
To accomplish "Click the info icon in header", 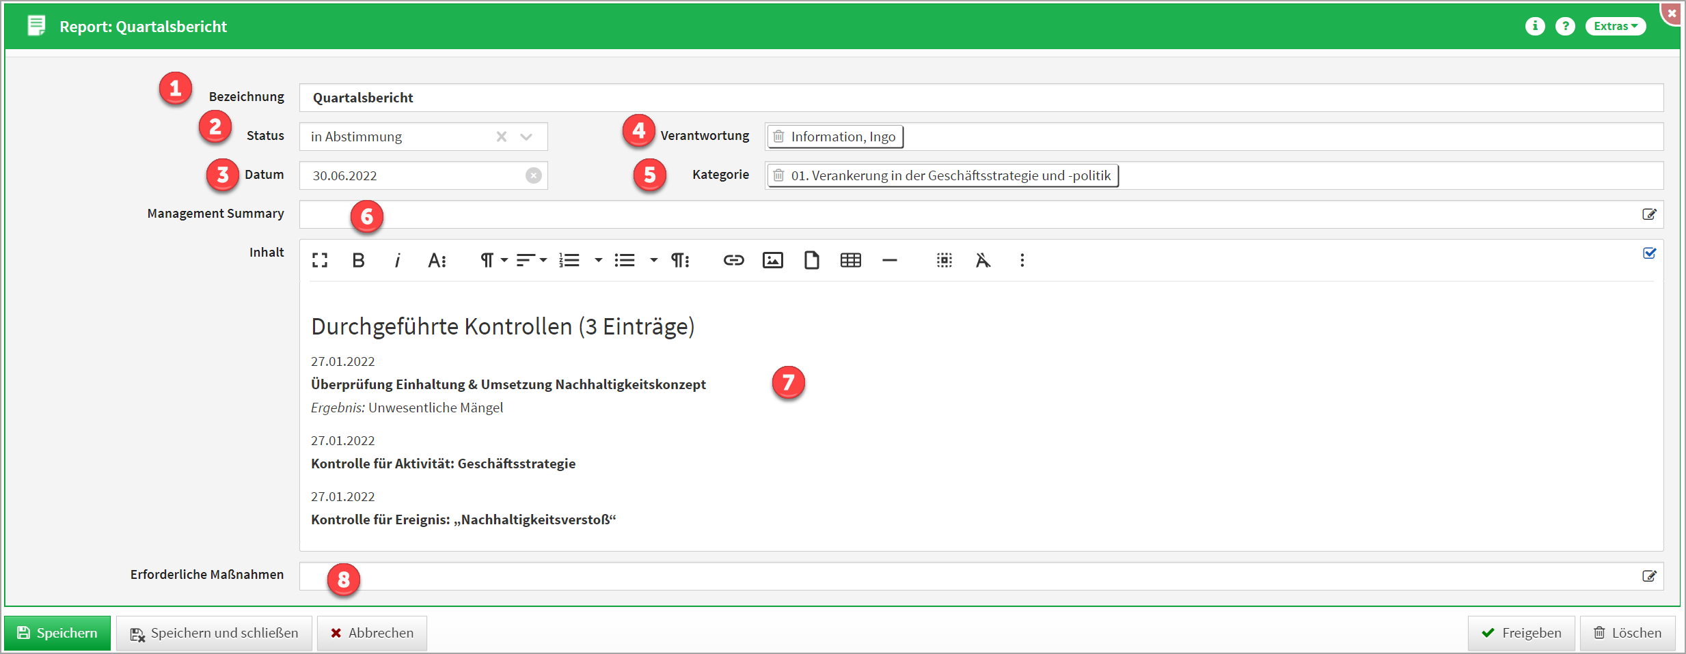I will tap(1535, 26).
